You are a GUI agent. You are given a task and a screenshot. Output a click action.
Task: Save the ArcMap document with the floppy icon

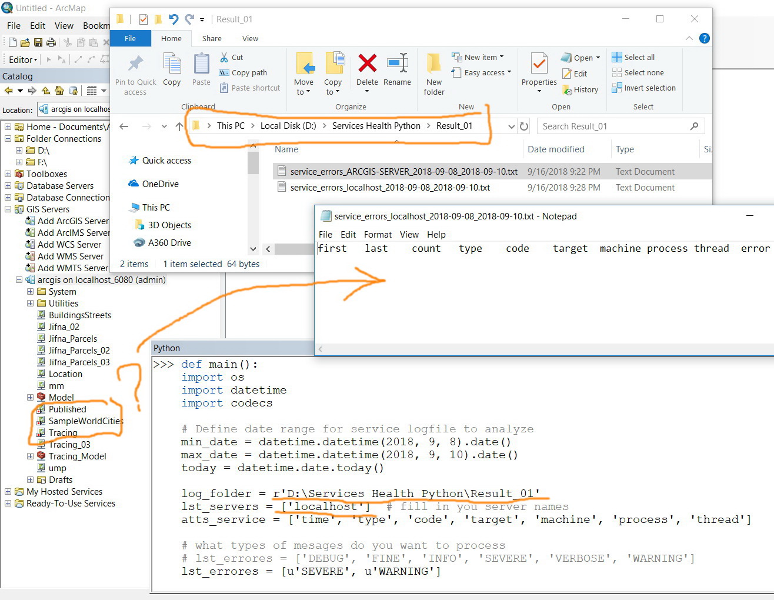38,42
